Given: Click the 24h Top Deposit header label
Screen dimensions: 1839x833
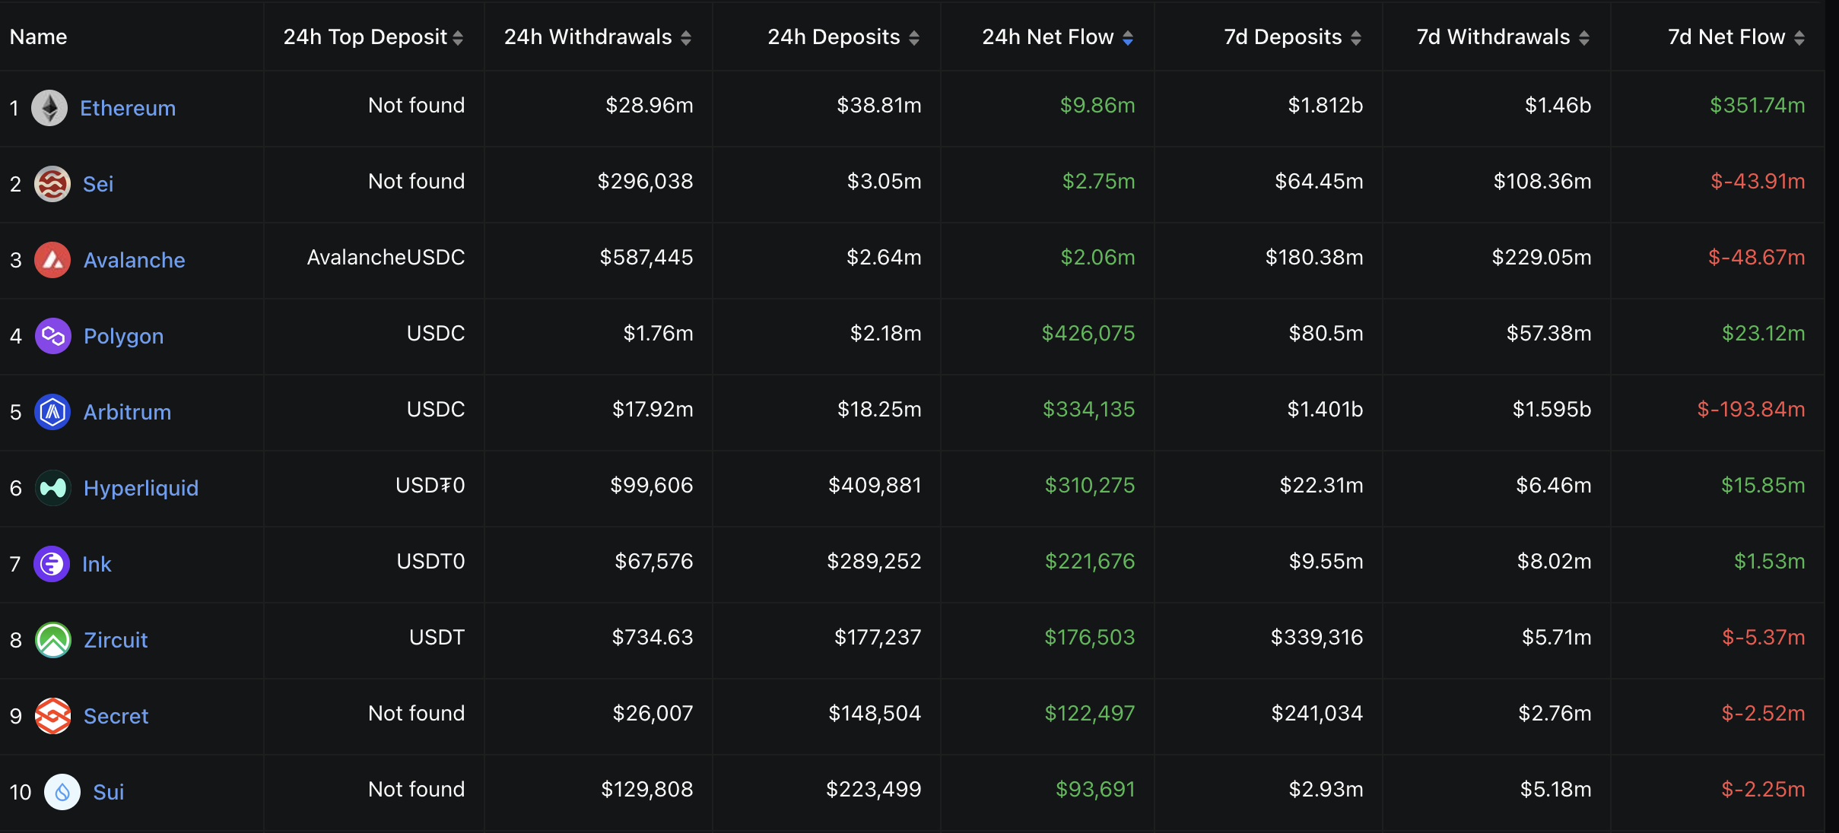Looking at the screenshot, I should [365, 37].
